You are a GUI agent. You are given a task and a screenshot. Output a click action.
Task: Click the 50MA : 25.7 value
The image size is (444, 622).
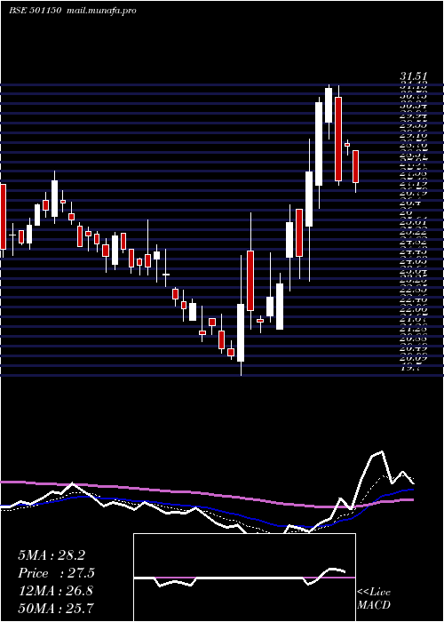pyautogui.click(x=56, y=609)
